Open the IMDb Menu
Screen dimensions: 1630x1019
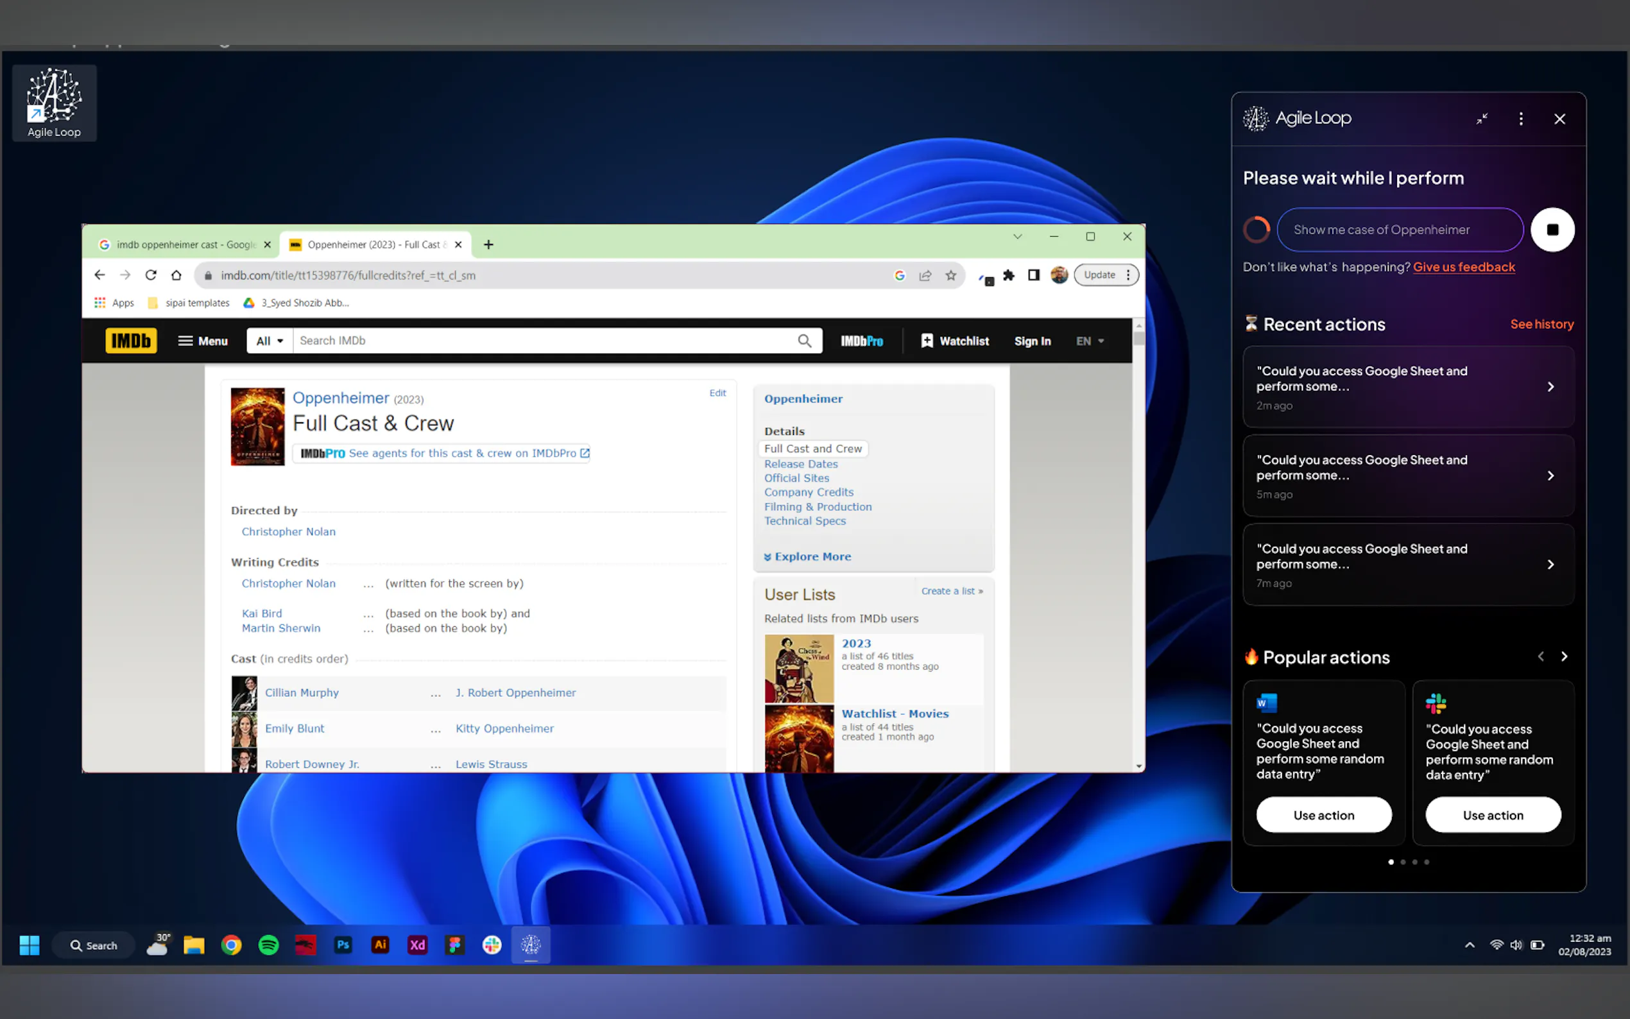point(203,341)
